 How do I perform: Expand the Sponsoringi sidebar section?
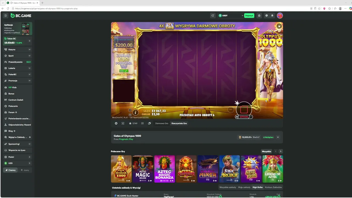tap(18, 144)
